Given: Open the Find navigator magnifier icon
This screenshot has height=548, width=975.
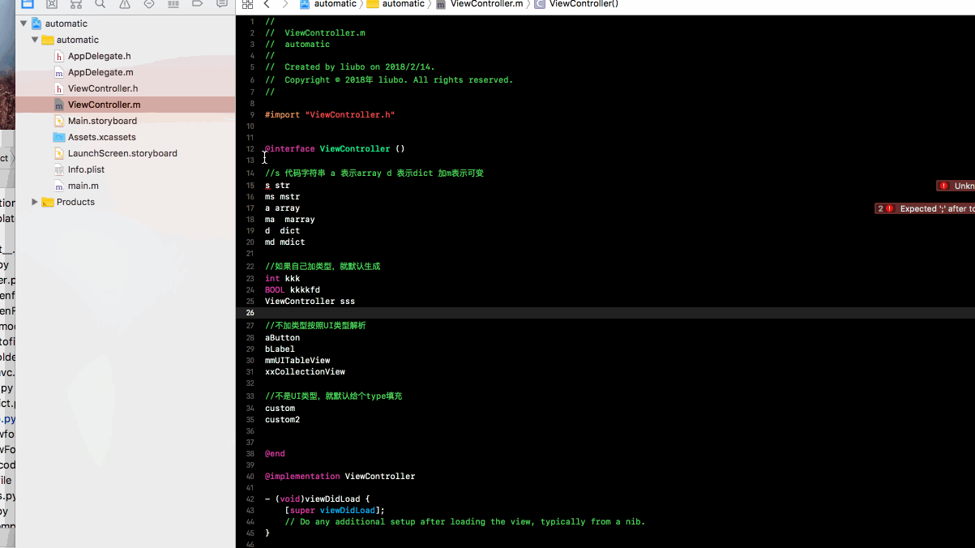Looking at the screenshot, I should [100, 4].
